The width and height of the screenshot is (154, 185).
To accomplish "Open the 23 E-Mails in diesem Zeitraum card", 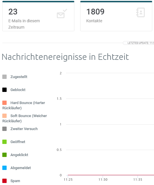I will click(x=38, y=16).
